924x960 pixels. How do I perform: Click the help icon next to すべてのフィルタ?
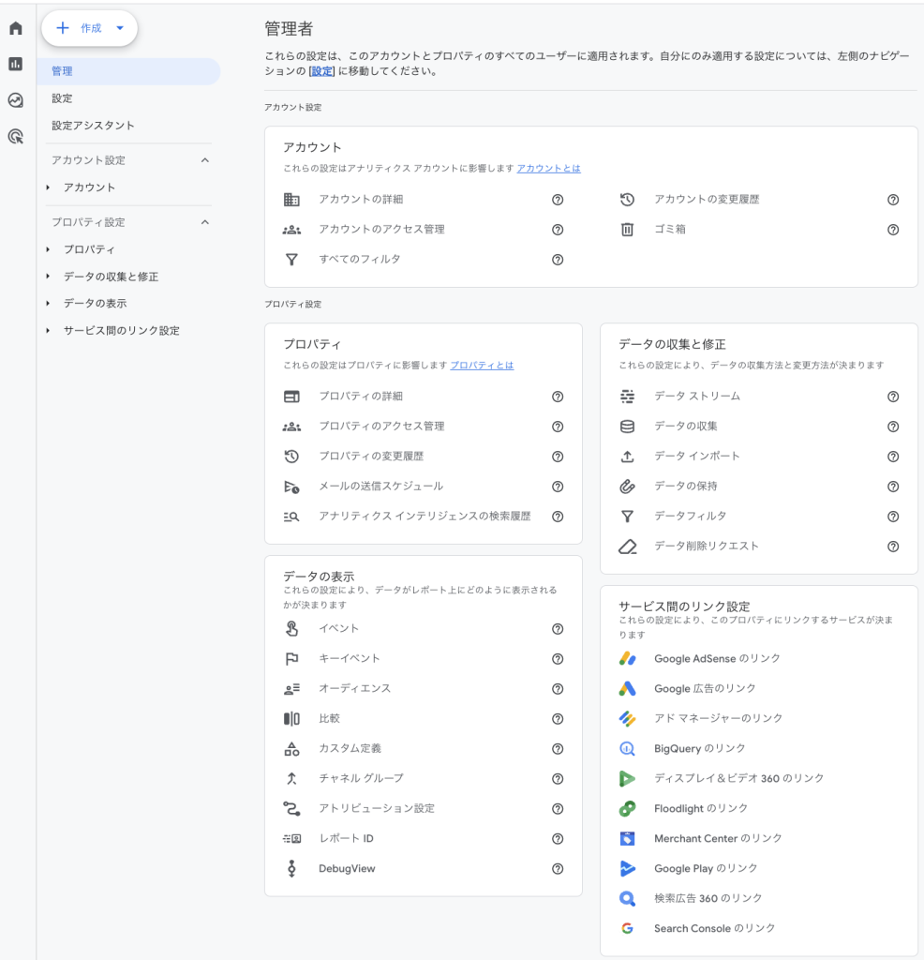tap(558, 260)
